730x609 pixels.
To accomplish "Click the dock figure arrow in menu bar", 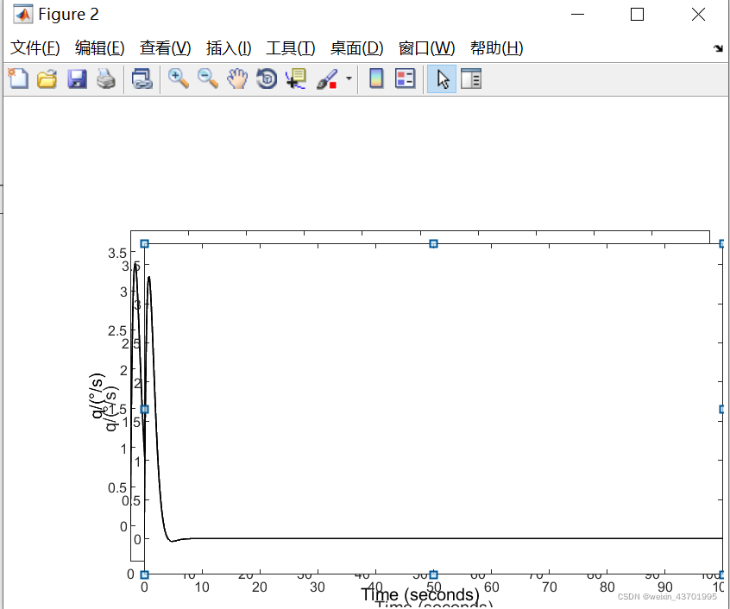I will click(x=718, y=48).
